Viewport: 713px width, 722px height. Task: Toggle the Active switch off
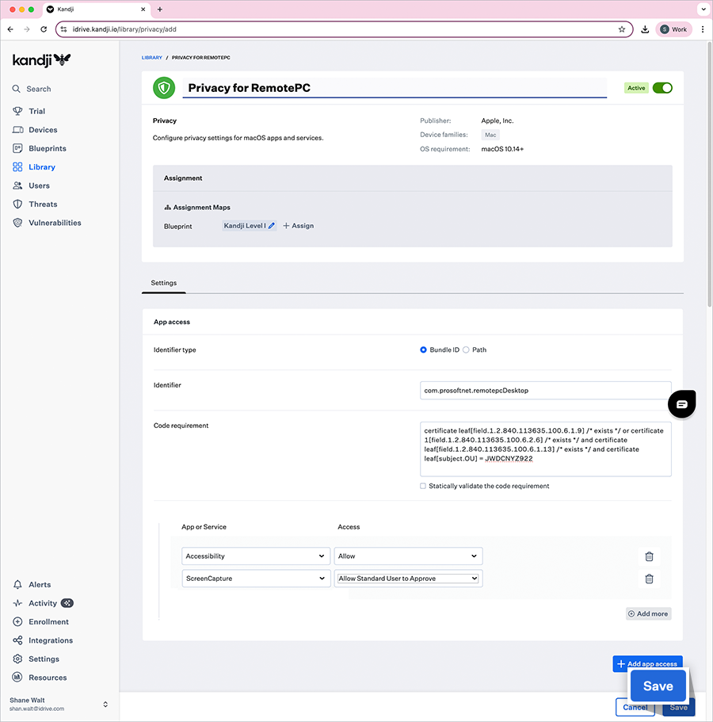662,88
